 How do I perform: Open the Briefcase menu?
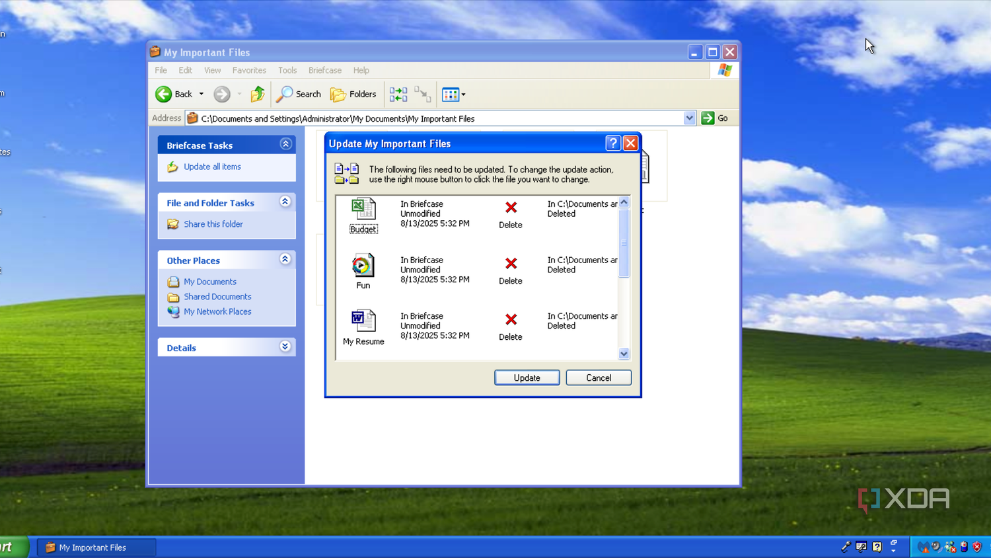[x=324, y=70]
